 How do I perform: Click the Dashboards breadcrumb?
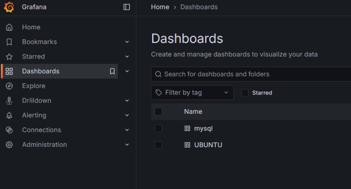pyautogui.click(x=199, y=7)
